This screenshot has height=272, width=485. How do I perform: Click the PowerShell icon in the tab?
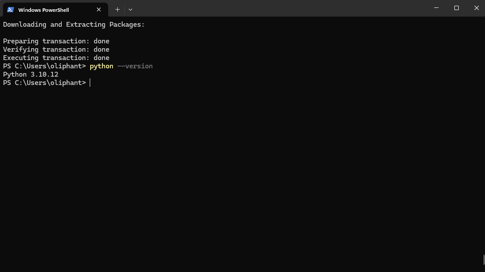(x=11, y=10)
